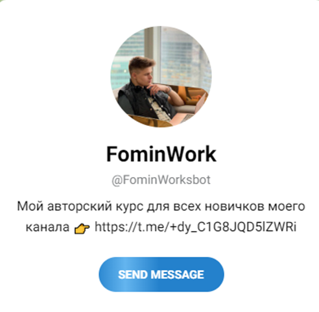Select the FominWork bot title
The width and height of the screenshot is (319, 312).
[x=161, y=154]
